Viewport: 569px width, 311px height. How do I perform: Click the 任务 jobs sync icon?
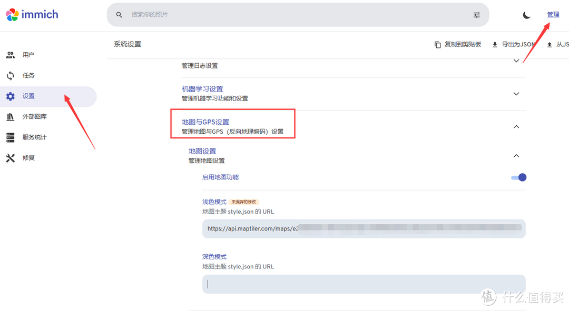[x=11, y=75]
